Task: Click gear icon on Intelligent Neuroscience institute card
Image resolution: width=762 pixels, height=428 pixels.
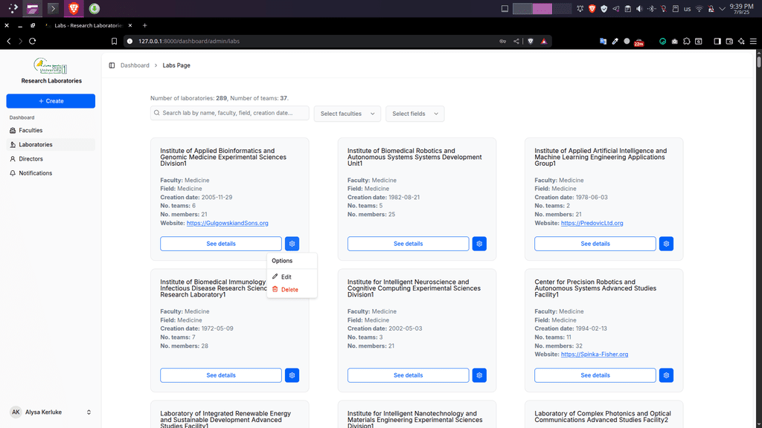Action: click(479, 375)
